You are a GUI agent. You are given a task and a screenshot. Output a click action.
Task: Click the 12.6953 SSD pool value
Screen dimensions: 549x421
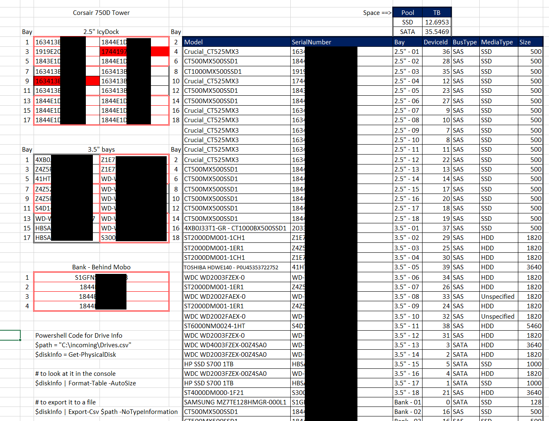(x=437, y=22)
